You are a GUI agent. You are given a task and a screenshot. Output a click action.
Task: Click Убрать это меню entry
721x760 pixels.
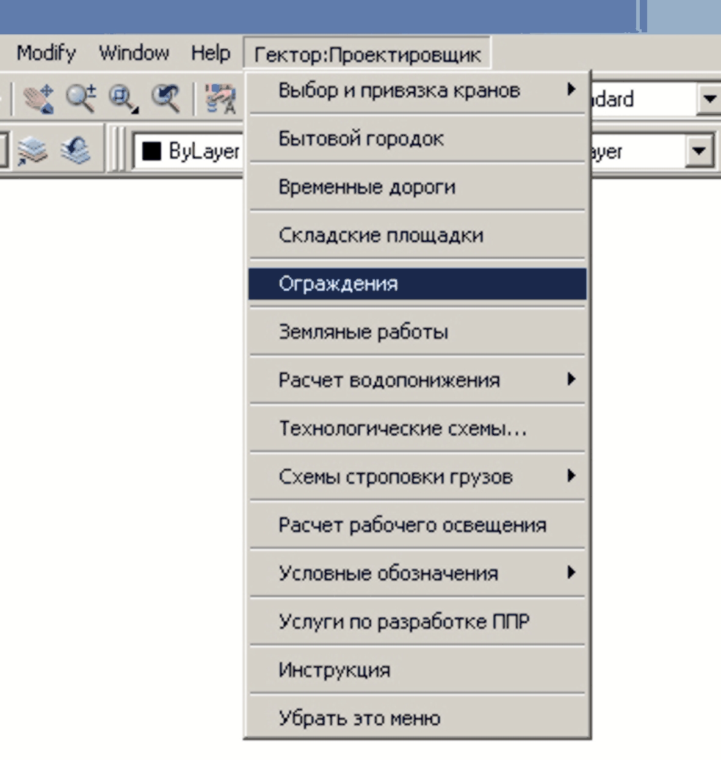pyautogui.click(x=418, y=718)
